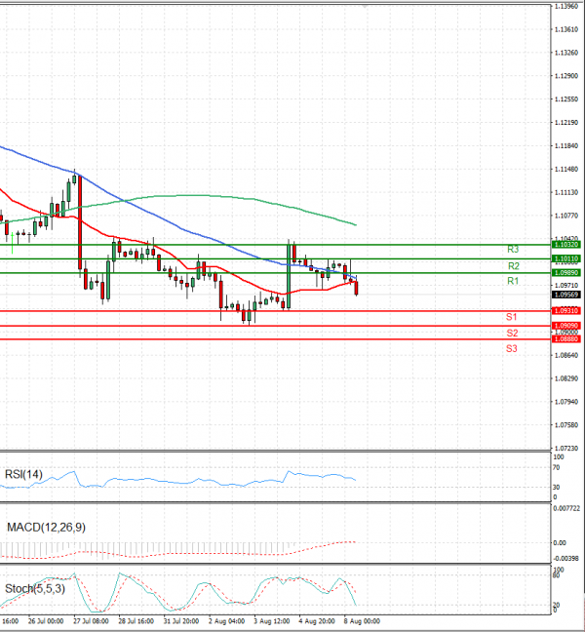Viewport: 585px width, 632px height.
Task: Click the 1.12900 price axis value
Action: tap(566, 76)
